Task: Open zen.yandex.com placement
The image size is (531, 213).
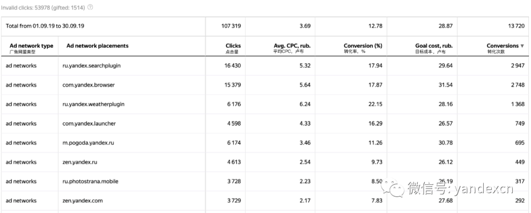Action: [83, 200]
